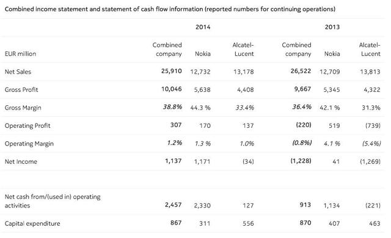391x238 pixels.
Task: Select the Net Sales row label
Action: tap(18, 72)
